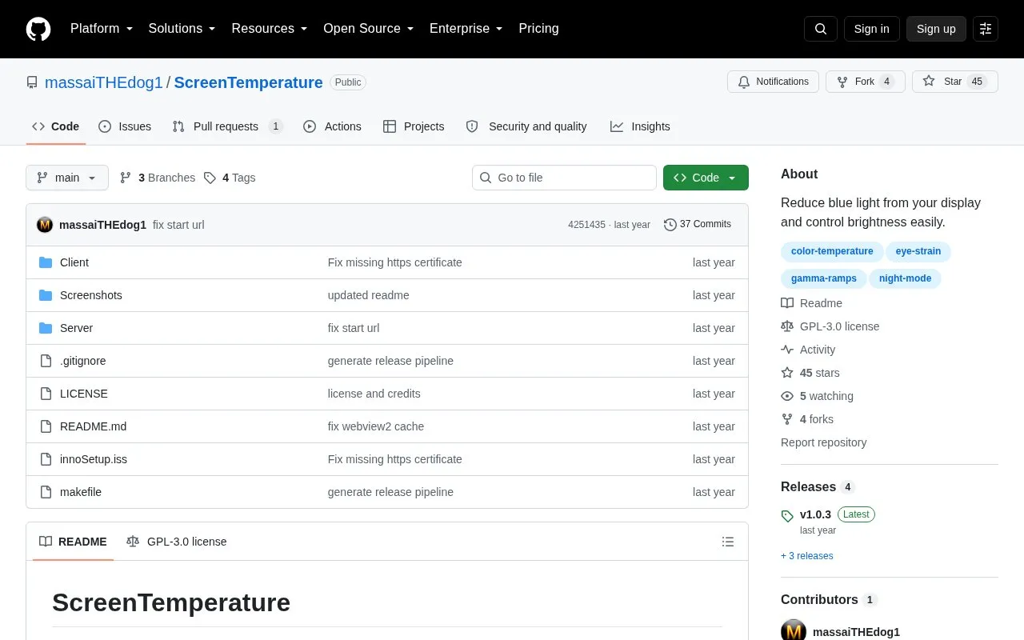The height and width of the screenshot is (640, 1024).
Task: Switch to the Pull requests tab
Action: (x=227, y=126)
